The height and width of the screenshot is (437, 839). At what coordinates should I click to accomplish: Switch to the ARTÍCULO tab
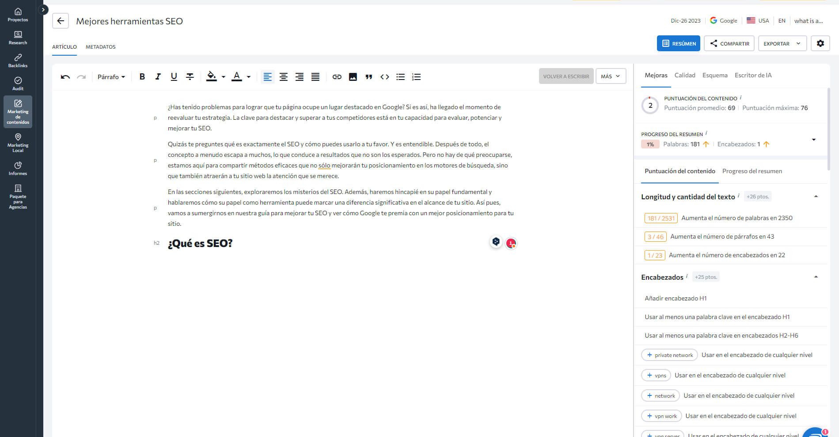[65, 47]
